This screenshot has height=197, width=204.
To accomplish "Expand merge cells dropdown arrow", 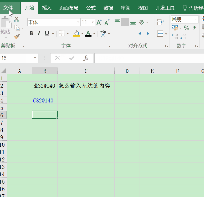I will 166,34.
